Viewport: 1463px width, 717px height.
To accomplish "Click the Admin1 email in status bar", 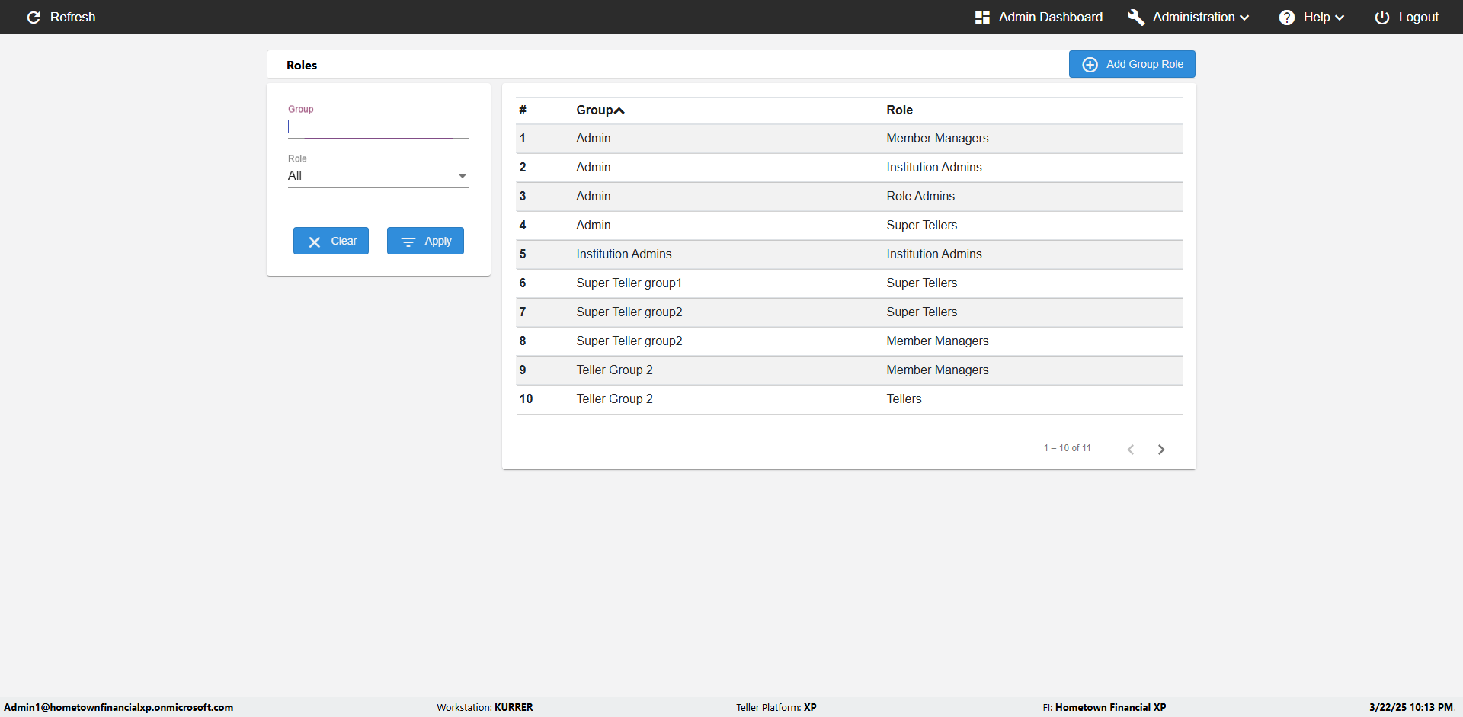I will [119, 707].
